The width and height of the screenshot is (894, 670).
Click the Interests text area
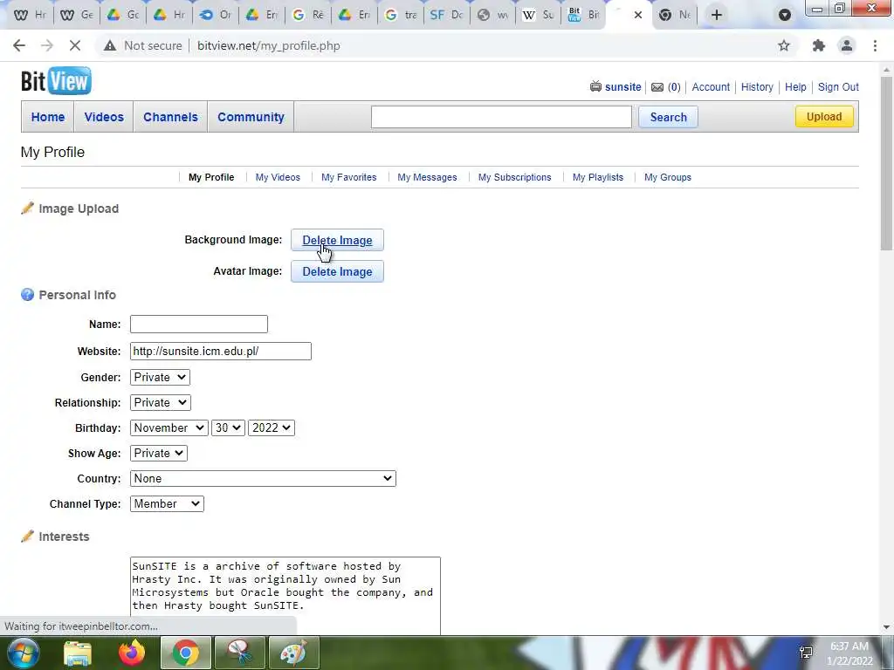point(285,595)
